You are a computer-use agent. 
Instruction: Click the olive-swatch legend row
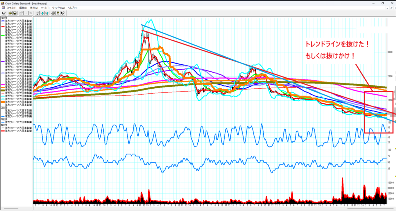16,90
